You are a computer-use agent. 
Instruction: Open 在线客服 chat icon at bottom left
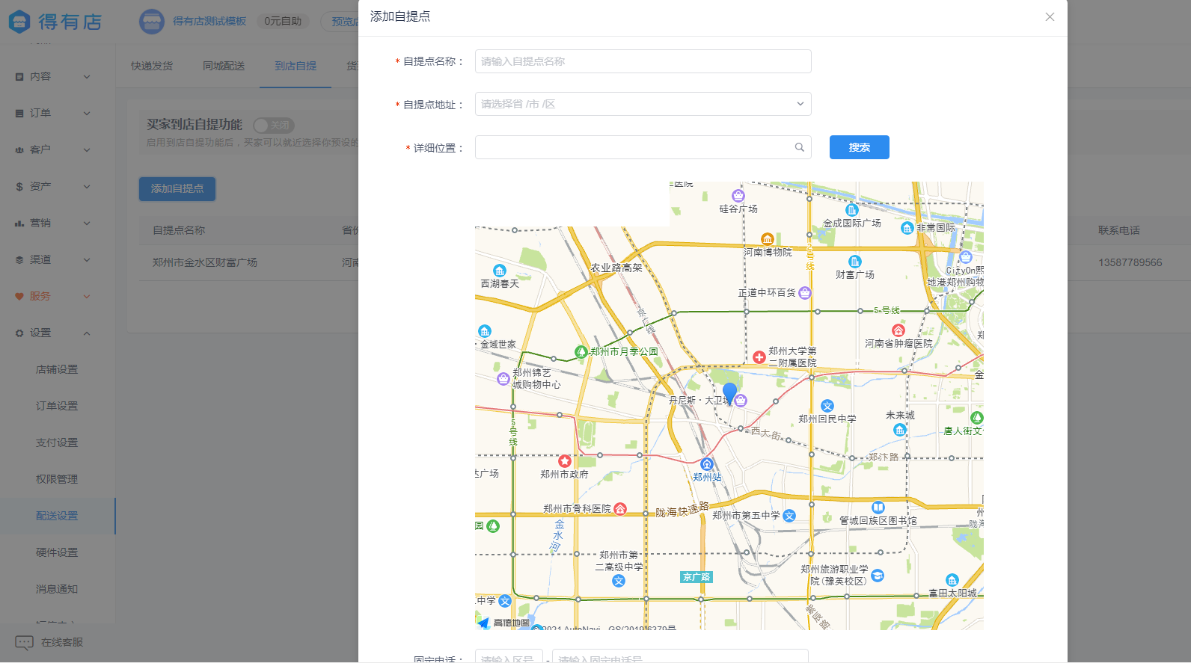click(x=24, y=642)
